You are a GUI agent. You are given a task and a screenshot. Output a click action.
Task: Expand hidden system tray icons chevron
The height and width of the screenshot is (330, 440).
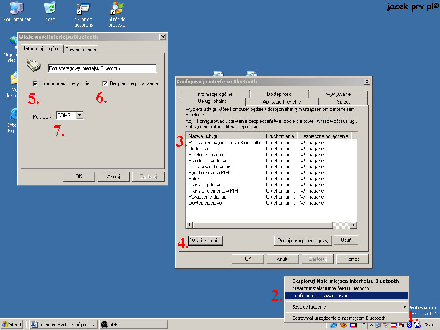[x=371, y=325]
